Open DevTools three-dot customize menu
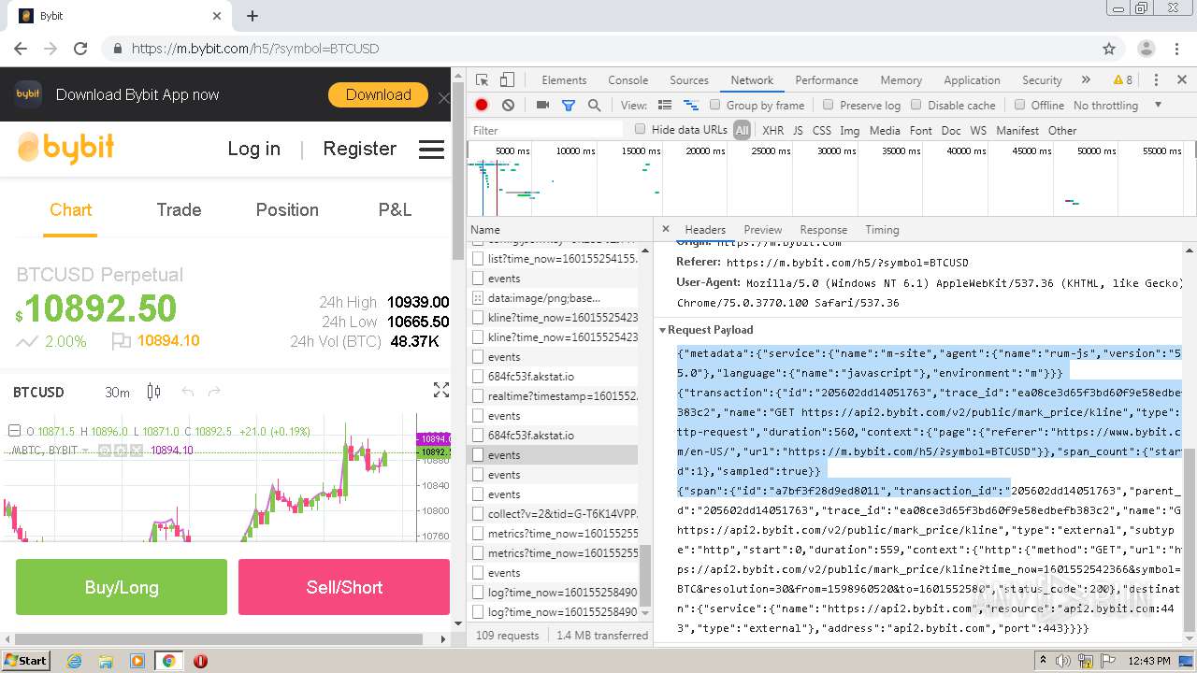1197x673 pixels. pyautogui.click(x=1156, y=80)
